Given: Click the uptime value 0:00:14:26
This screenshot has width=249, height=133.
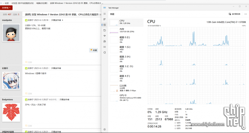Looking at the screenshot, I should coord(154,126).
